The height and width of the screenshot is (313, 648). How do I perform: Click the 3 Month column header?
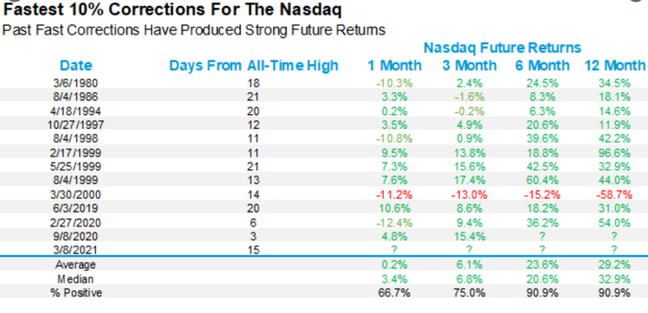(469, 66)
